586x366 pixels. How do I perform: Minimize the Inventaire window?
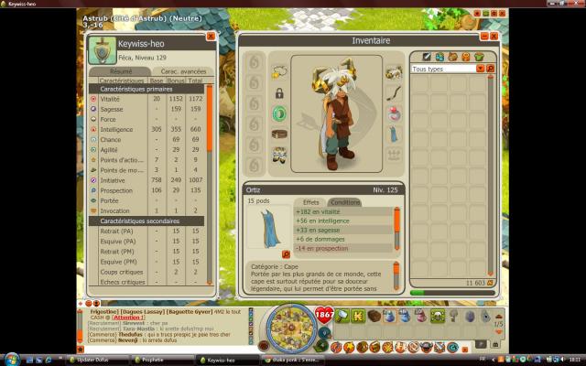[x=484, y=37]
